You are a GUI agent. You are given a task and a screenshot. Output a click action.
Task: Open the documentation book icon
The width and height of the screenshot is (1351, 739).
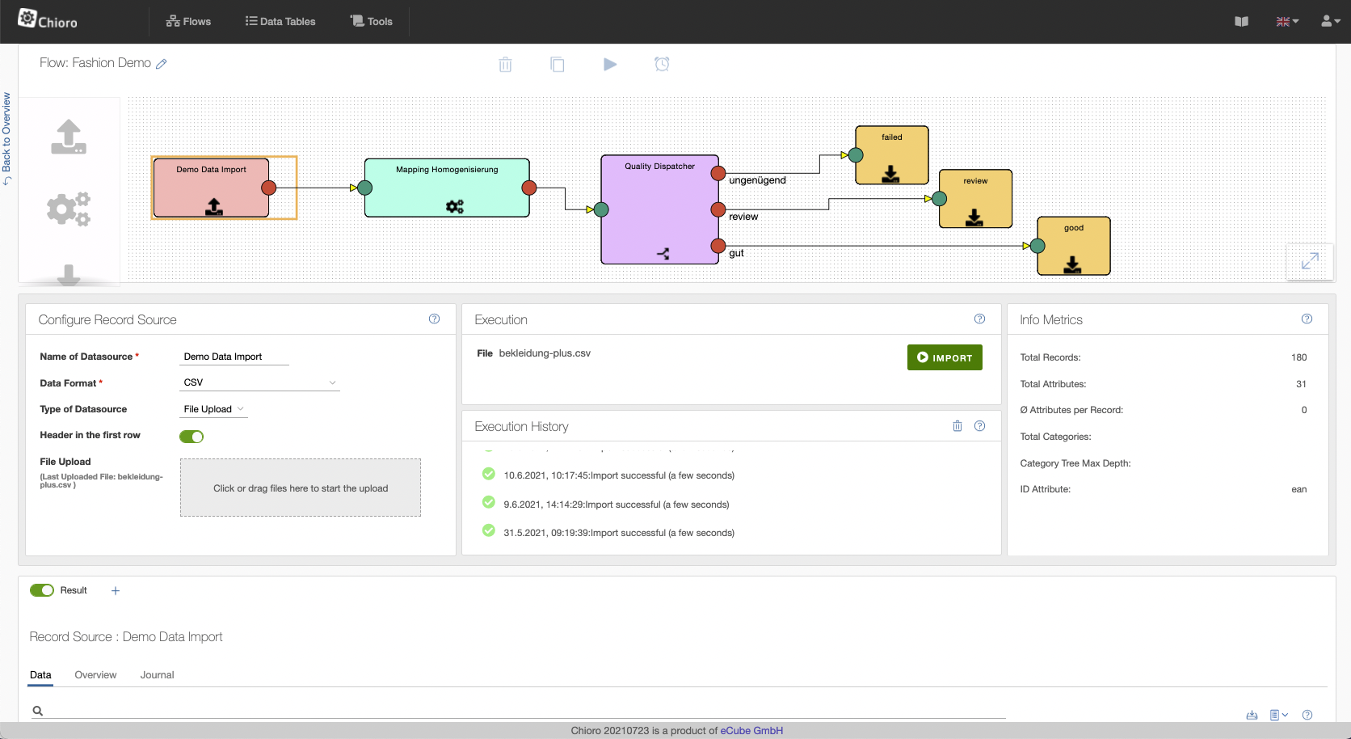pyautogui.click(x=1242, y=22)
